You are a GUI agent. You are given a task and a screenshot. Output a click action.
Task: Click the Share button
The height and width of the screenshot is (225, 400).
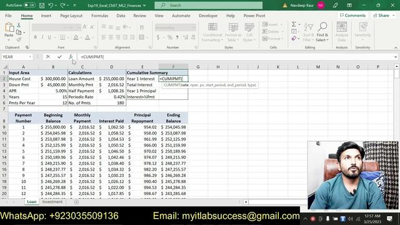(x=383, y=15)
